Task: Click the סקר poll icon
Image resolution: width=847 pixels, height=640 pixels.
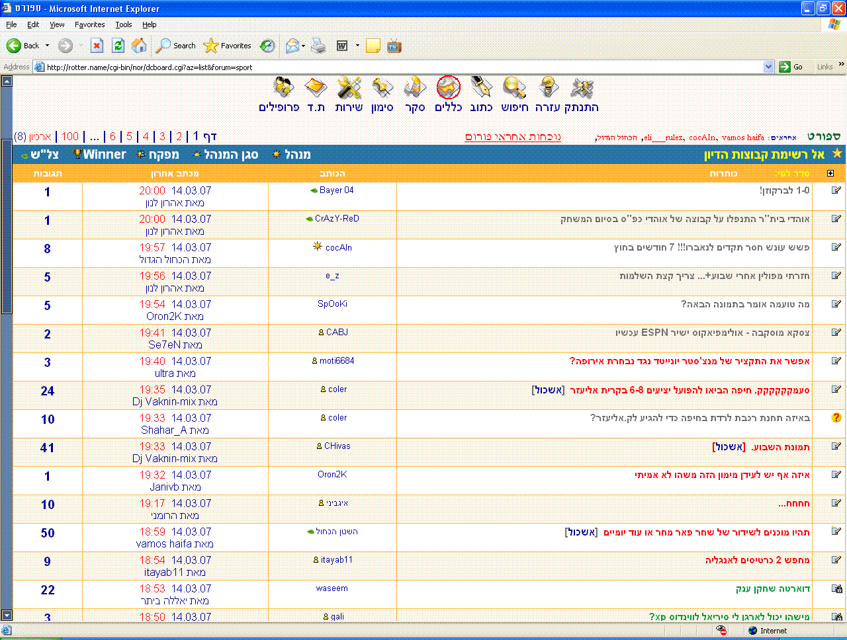Action: click(x=415, y=88)
